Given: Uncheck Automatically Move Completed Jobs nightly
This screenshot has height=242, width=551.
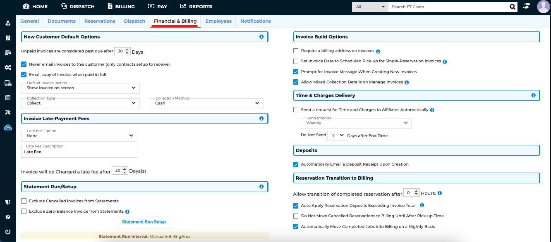Looking at the screenshot, I should (x=296, y=226).
